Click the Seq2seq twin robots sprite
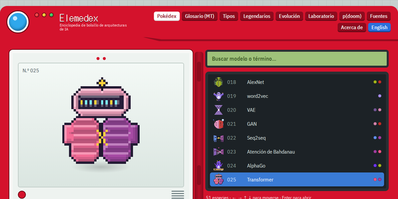This screenshot has height=199, width=398. tap(218, 138)
